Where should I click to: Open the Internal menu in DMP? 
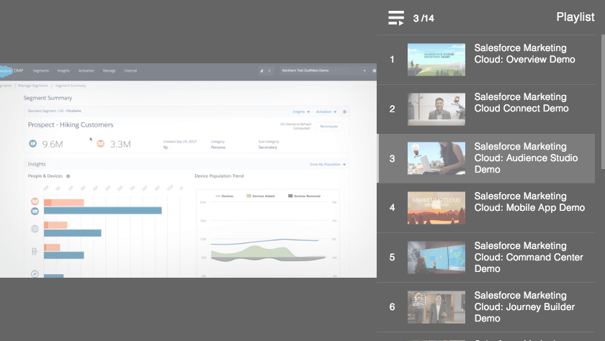tap(130, 71)
